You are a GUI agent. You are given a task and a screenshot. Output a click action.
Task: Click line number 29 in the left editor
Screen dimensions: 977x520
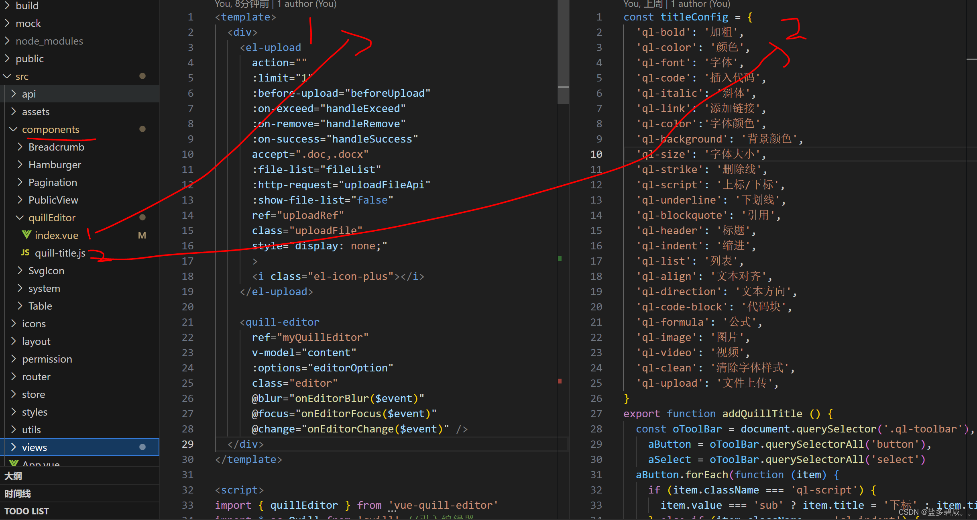point(187,444)
